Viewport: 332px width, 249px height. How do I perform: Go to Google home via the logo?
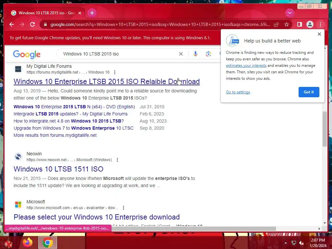pos(27,54)
